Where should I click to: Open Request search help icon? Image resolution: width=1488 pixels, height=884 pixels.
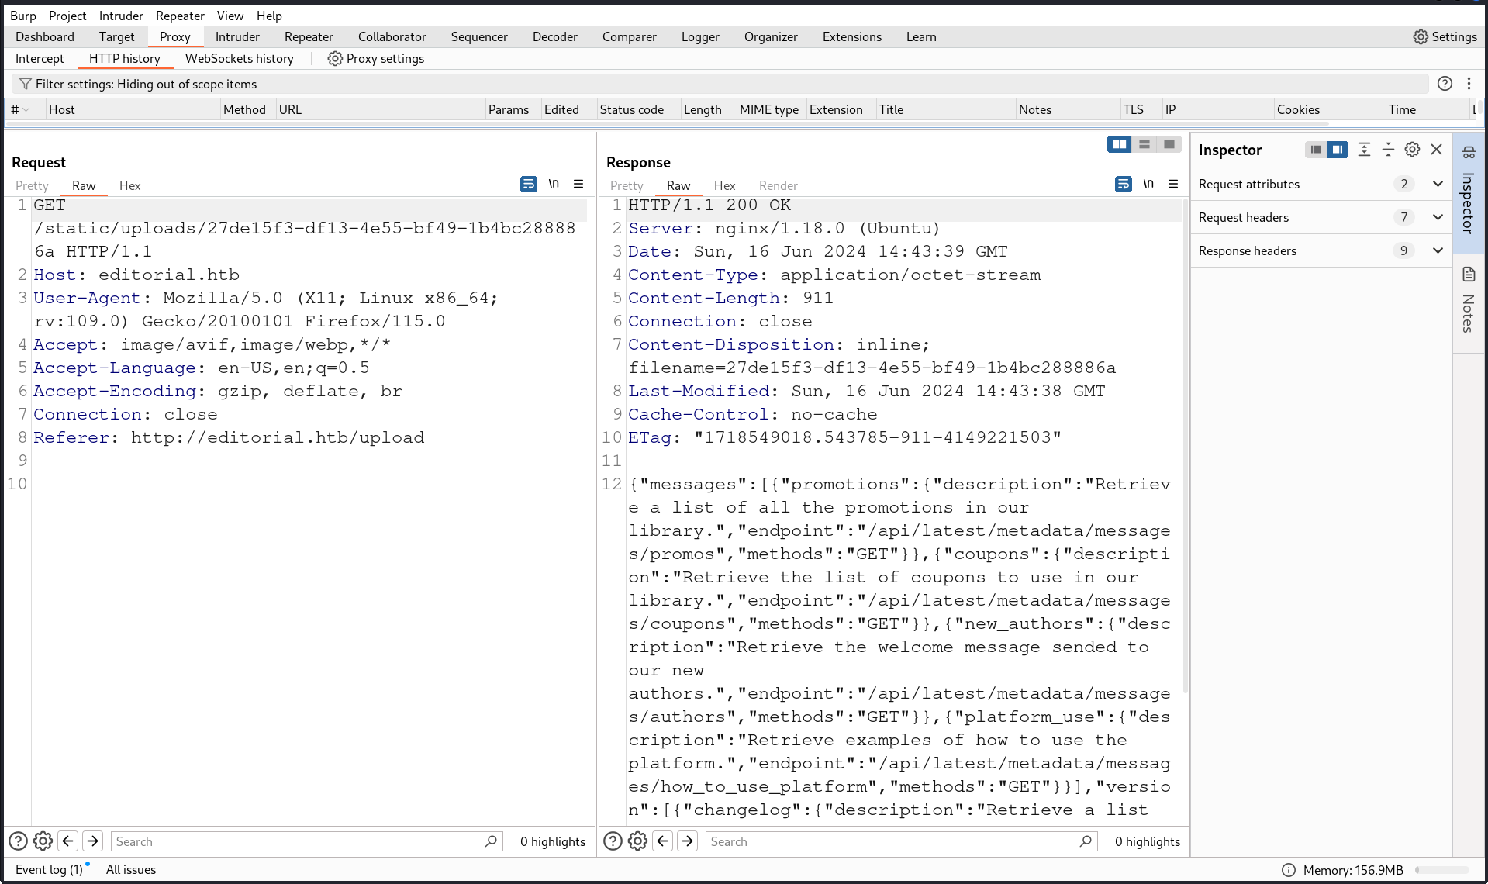coord(18,841)
